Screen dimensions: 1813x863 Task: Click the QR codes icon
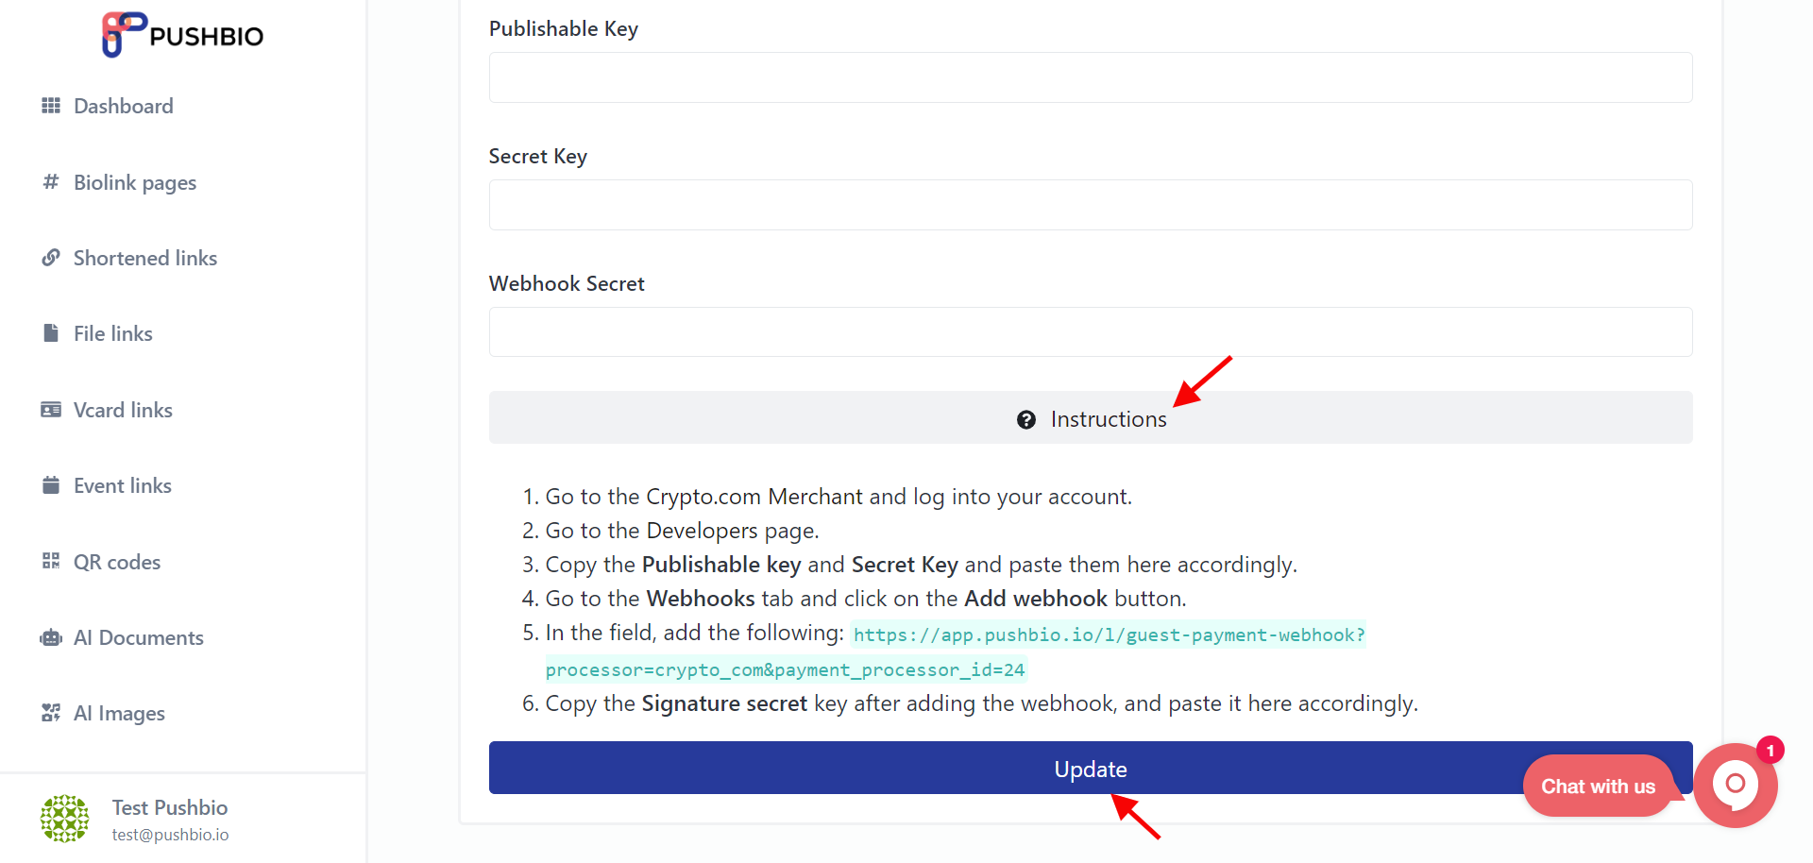tap(51, 562)
